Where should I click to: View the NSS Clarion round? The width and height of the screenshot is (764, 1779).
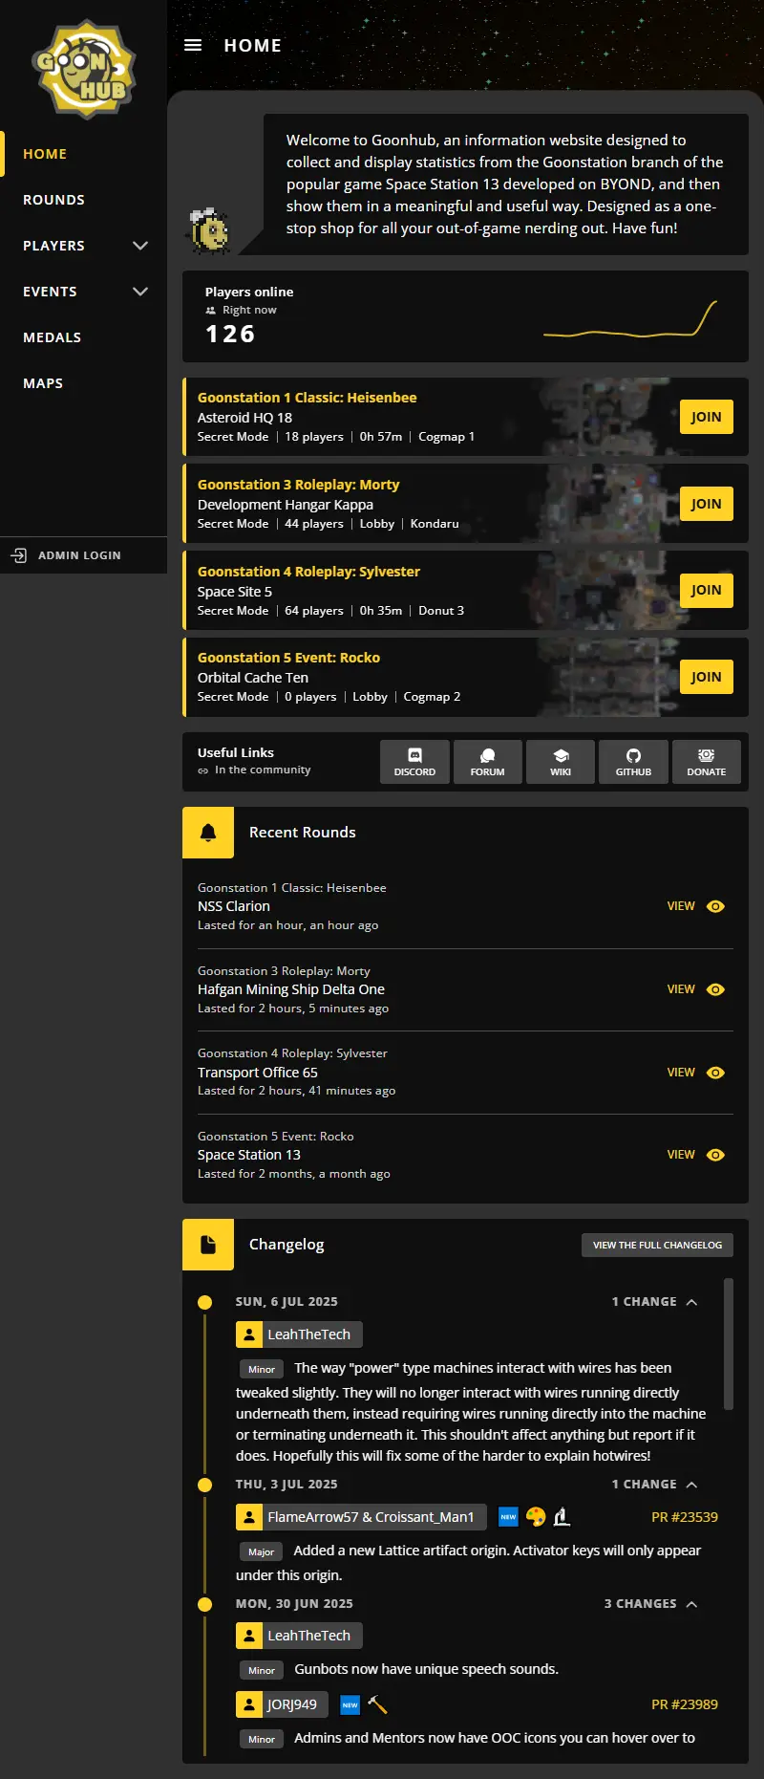[x=696, y=906]
